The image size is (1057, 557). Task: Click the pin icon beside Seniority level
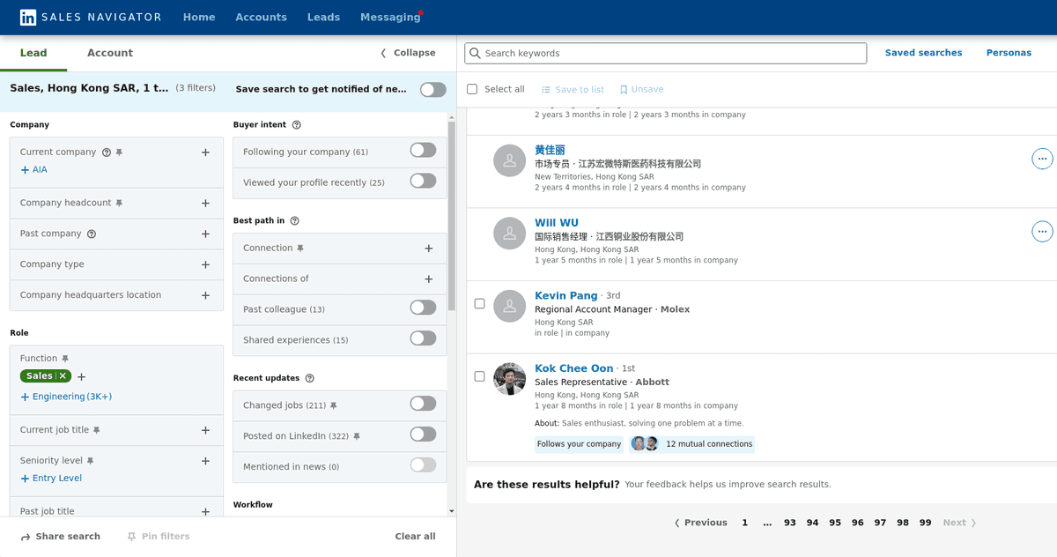click(x=91, y=461)
